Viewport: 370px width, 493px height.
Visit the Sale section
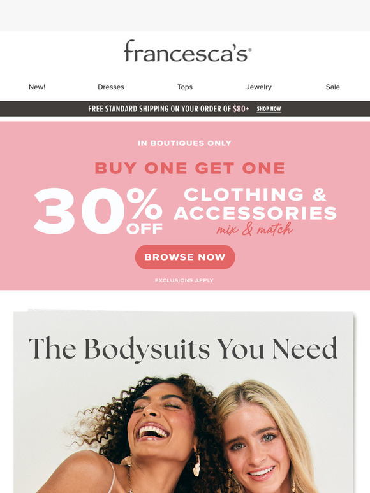333,87
